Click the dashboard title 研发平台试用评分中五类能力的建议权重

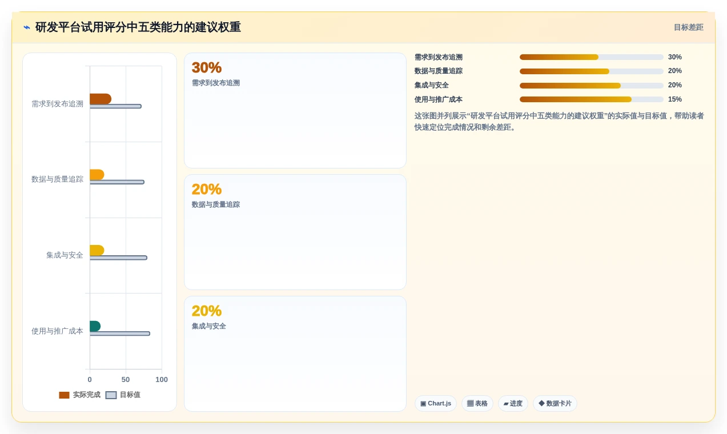[138, 27]
